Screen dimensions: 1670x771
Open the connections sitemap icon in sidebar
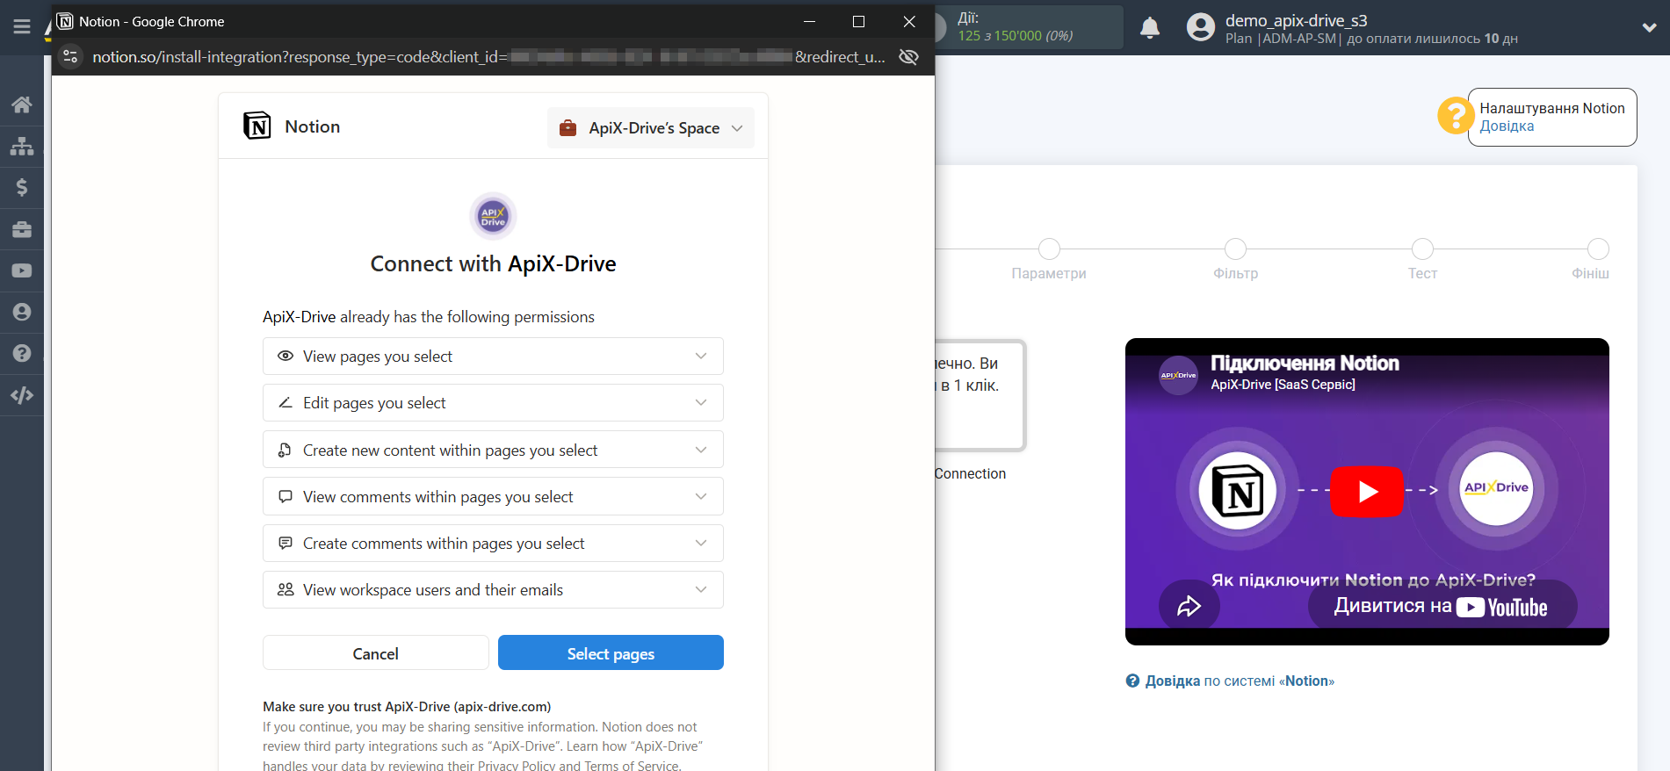click(22, 146)
